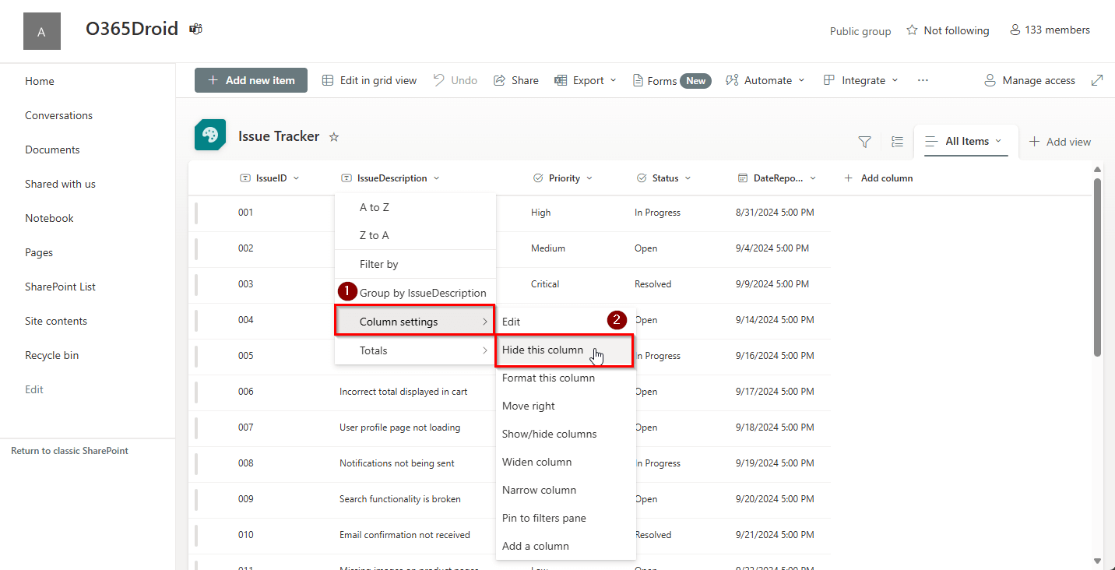Select Group by IssueDescription menu entry
This screenshot has height=570, width=1115.
[422, 292]
